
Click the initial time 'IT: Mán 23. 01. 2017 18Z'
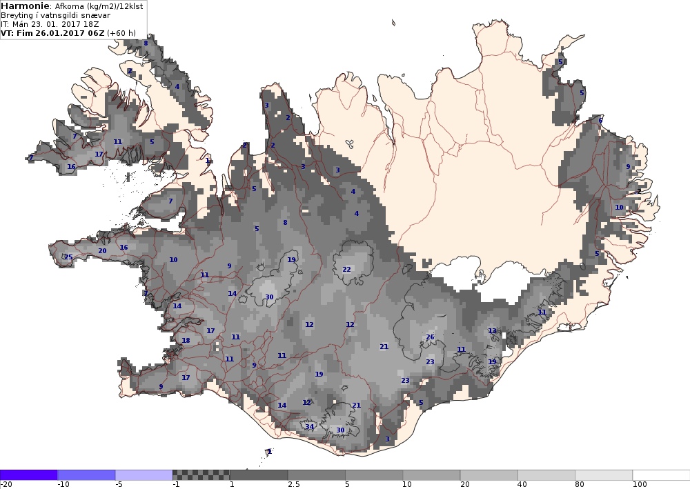[x=50, y=24]
